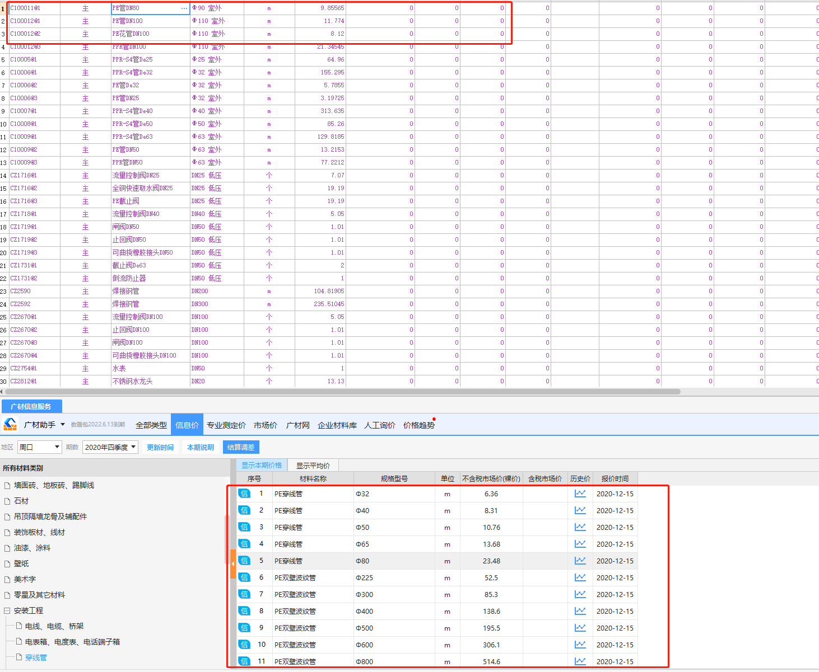Image resolution: width=819 pixels, height=672 pixels.
Task: Select the 广材信息服务 panel tab
Action: 31,406
